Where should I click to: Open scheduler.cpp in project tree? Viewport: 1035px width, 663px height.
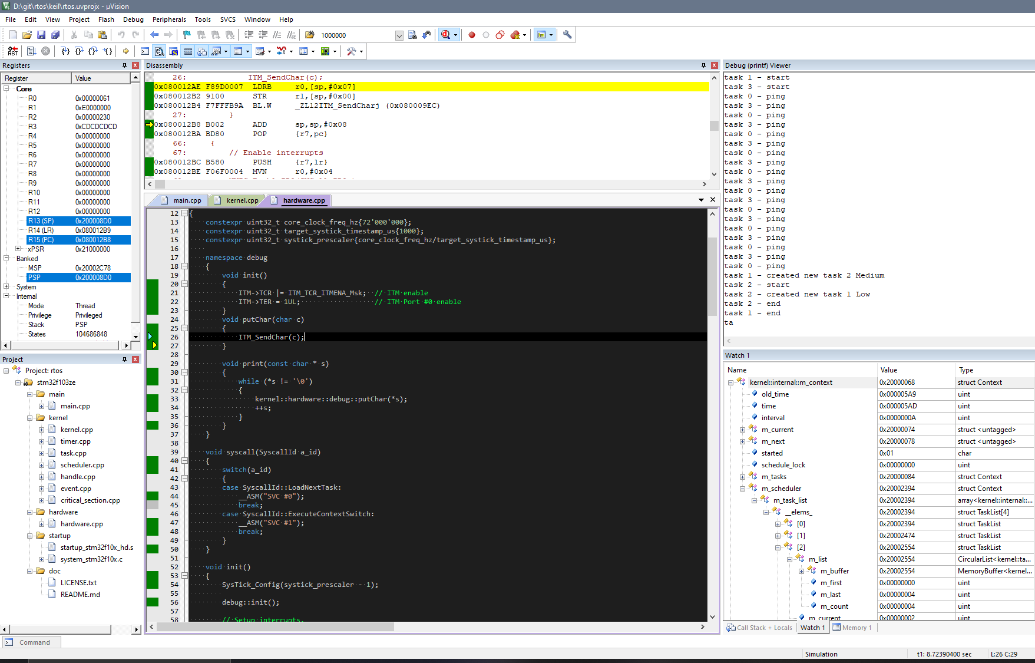[x=82, y=465]
